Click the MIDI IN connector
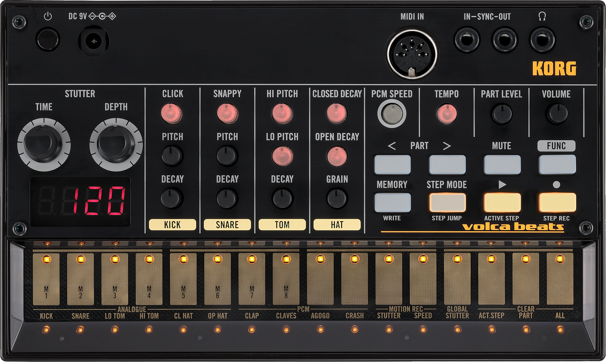The width and height of the screenshot is (606, 362). click(412, 54)
